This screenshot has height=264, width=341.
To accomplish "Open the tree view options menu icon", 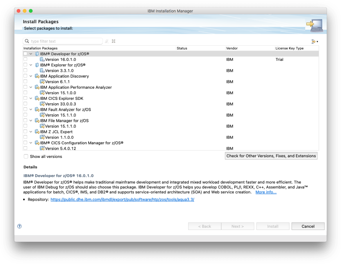I will tap(315, 41).
